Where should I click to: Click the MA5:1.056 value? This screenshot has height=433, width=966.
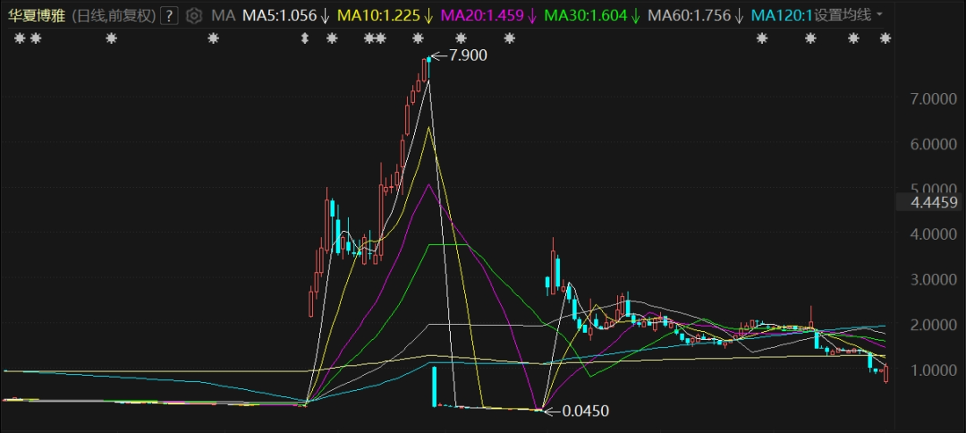(x=279, y=15)
